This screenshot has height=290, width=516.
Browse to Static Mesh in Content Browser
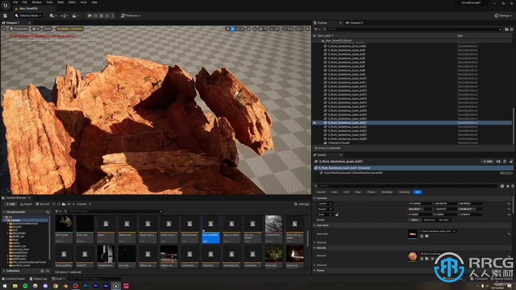(x=427, y=236)
